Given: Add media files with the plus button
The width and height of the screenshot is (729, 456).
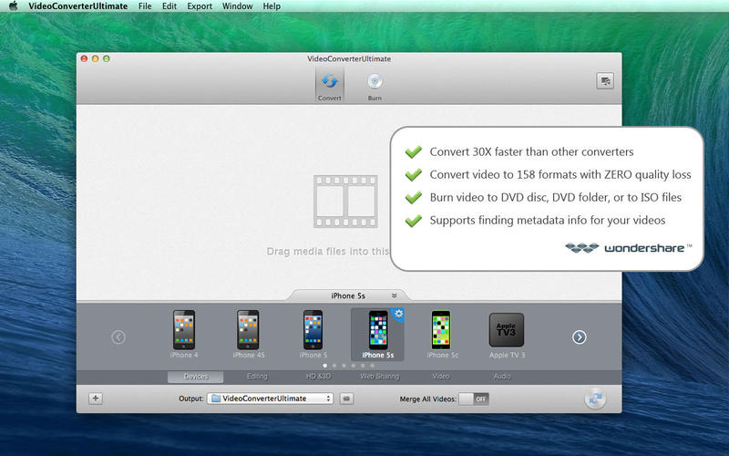Looking at the screenshot, I should (96, 399).
